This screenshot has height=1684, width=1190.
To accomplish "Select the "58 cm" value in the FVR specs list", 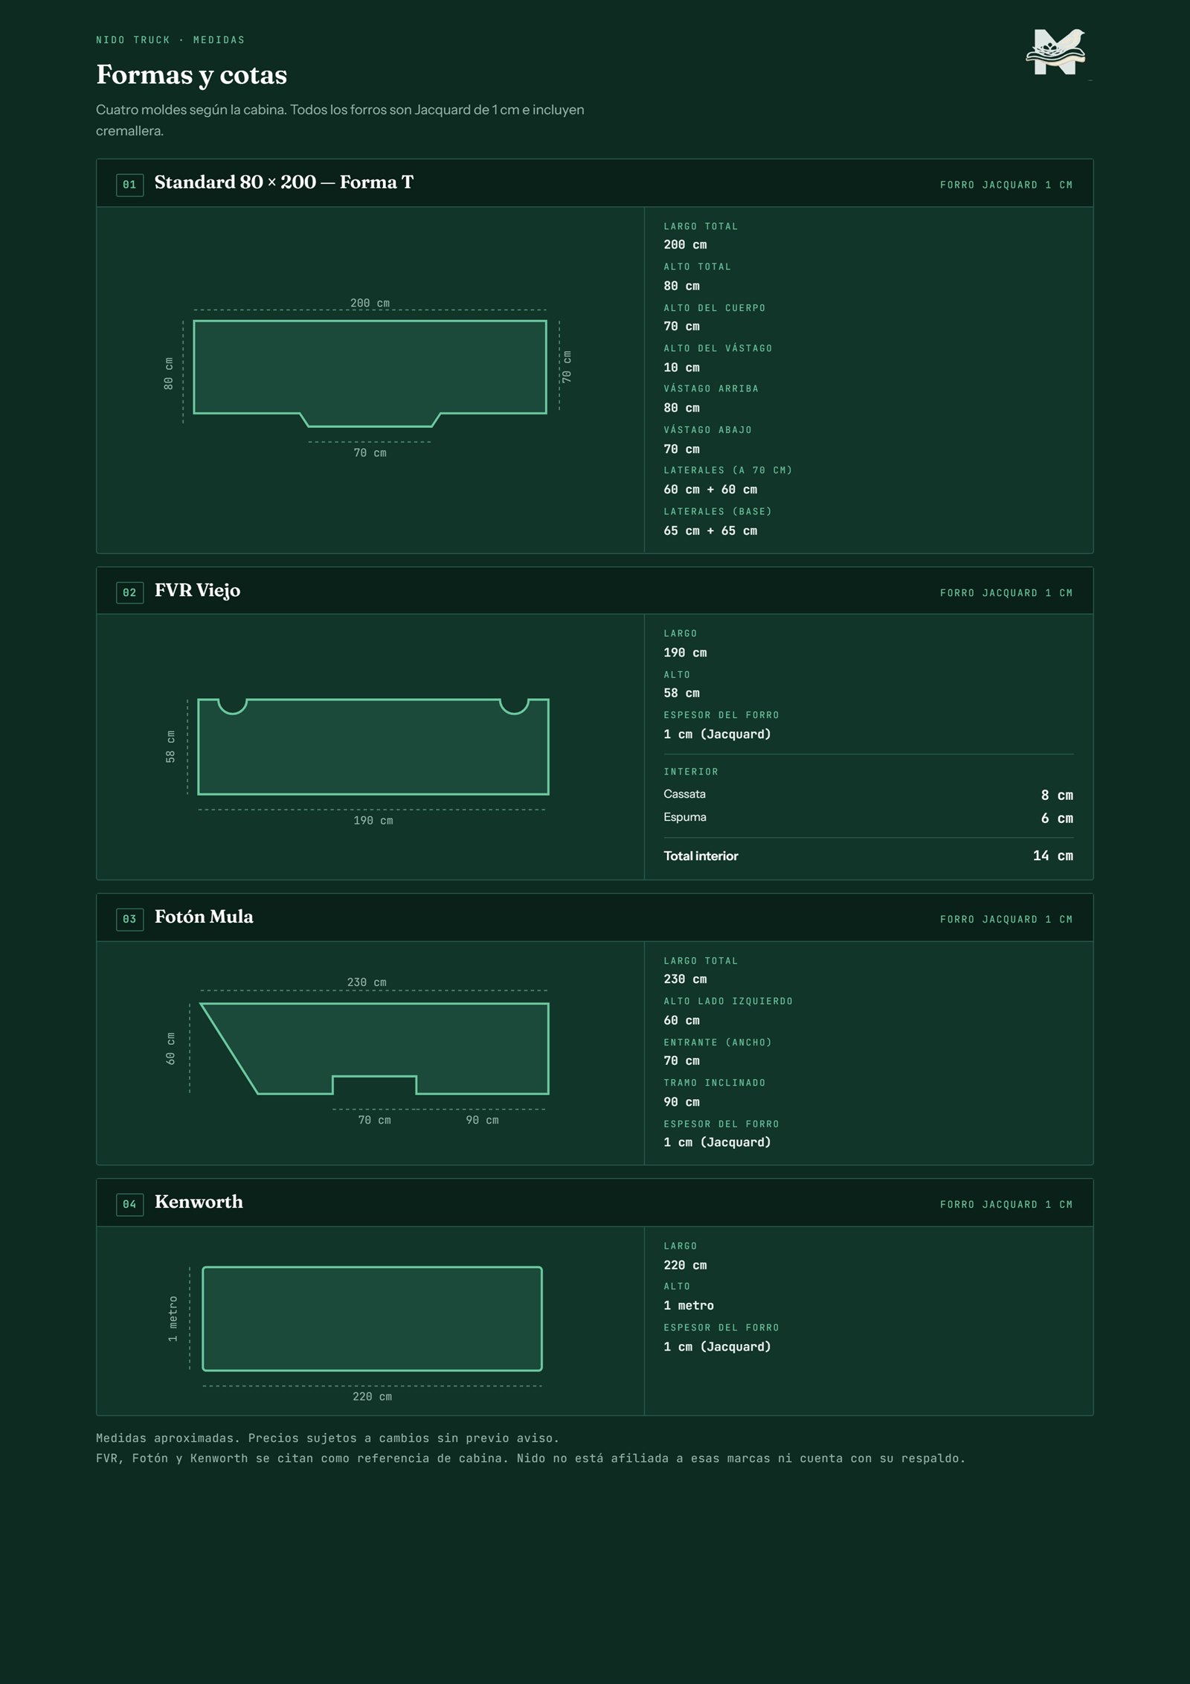I will pyautogui.click(x=681, y=694).
